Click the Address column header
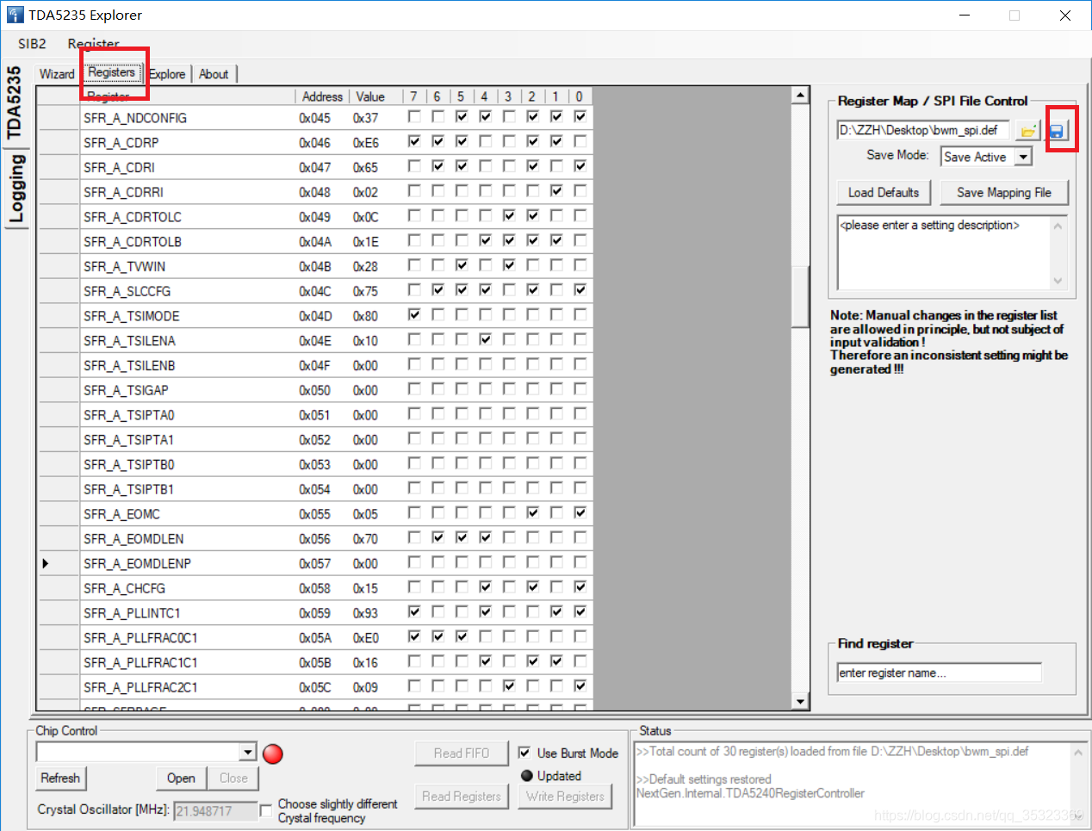This screenshot has width=1092, height=831. [322, 96]
